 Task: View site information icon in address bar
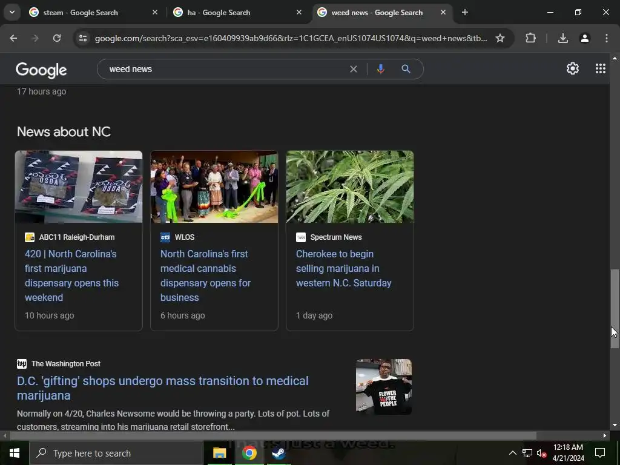click(x=82, y=38)
